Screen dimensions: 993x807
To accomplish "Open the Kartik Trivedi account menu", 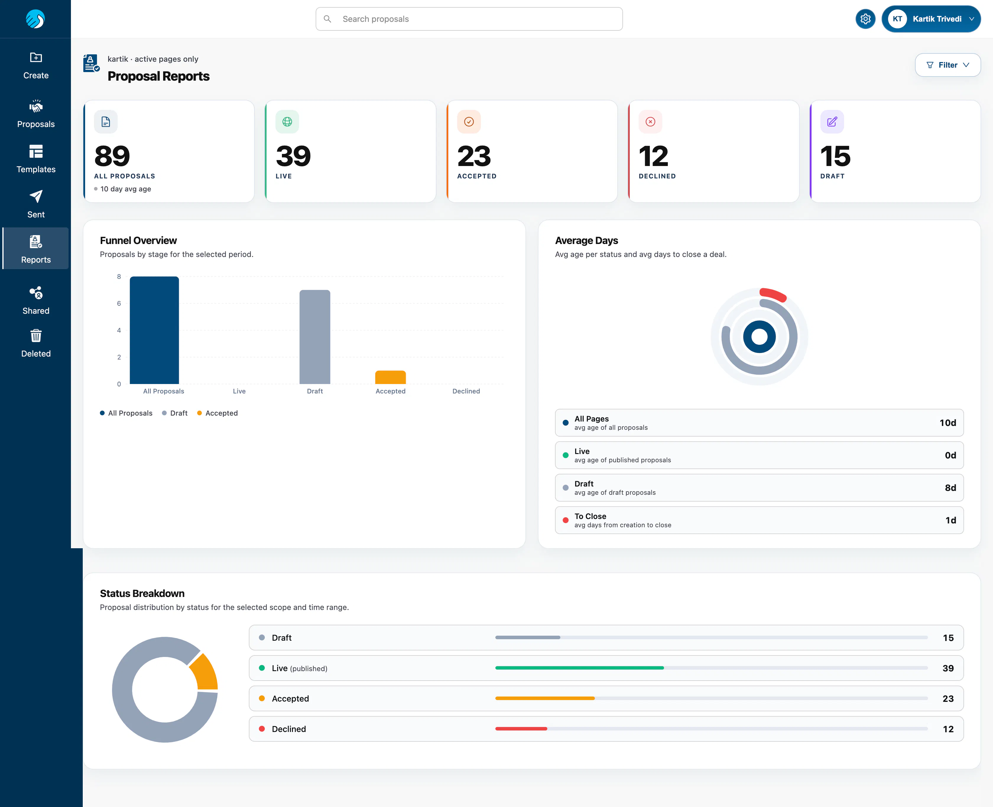I will pos(931,19).
